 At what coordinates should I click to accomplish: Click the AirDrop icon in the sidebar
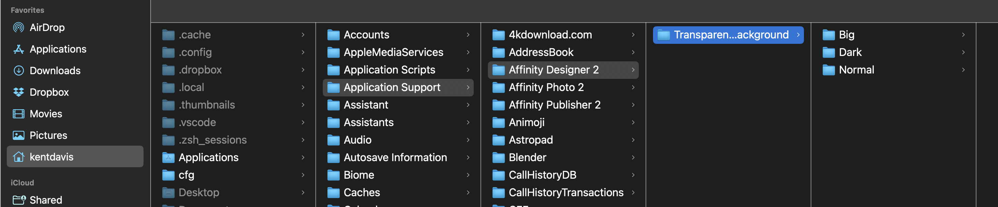tap(18, 28)
